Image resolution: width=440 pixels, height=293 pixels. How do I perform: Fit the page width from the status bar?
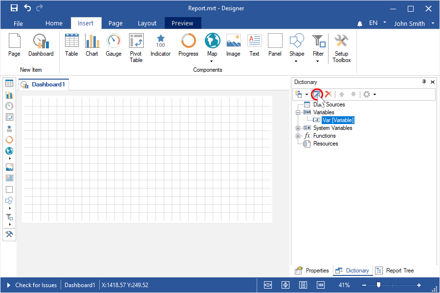(x=268, y=285)
